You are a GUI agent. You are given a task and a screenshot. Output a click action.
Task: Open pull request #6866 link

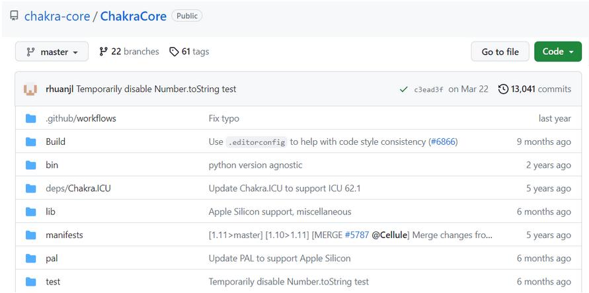443,142
